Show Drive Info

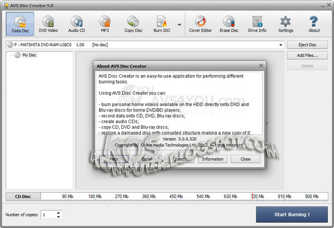pos(257,24)
